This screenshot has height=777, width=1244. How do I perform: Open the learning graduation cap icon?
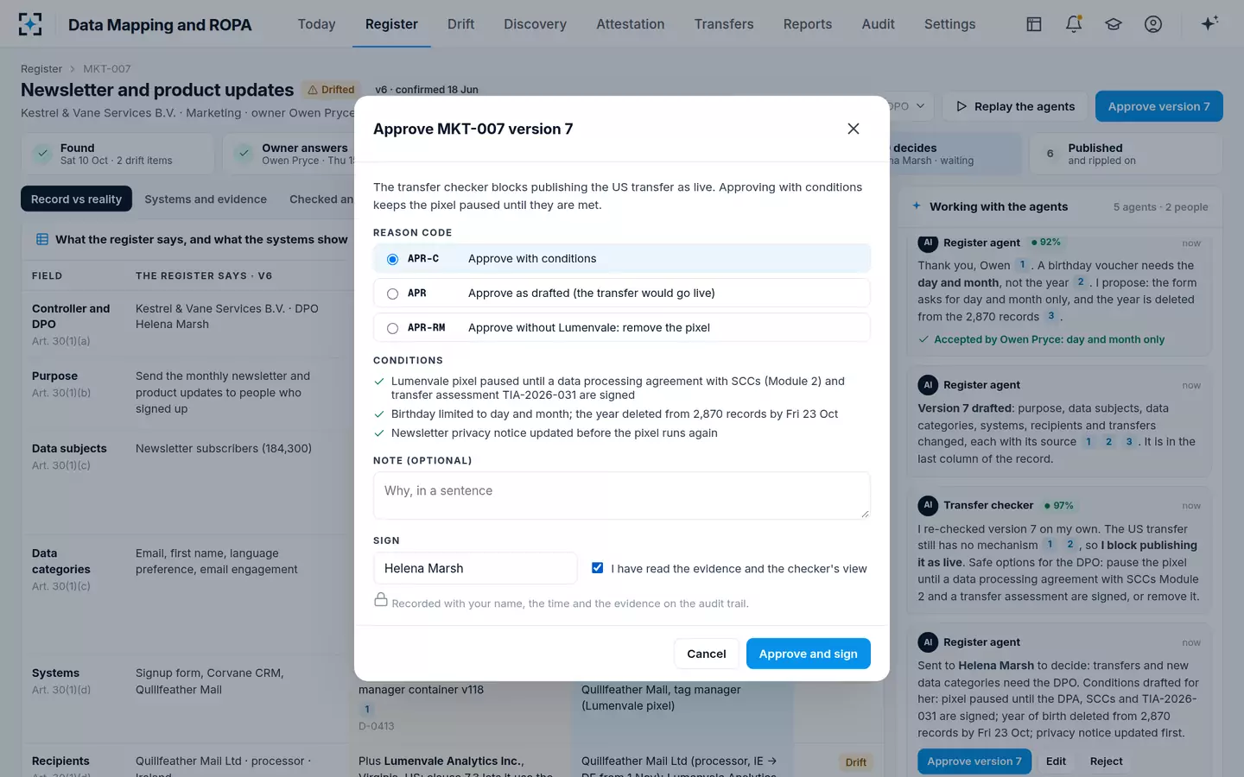1114,24
